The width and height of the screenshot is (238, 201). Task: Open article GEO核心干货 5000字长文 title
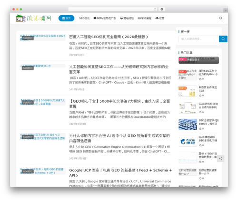point(120,104)
